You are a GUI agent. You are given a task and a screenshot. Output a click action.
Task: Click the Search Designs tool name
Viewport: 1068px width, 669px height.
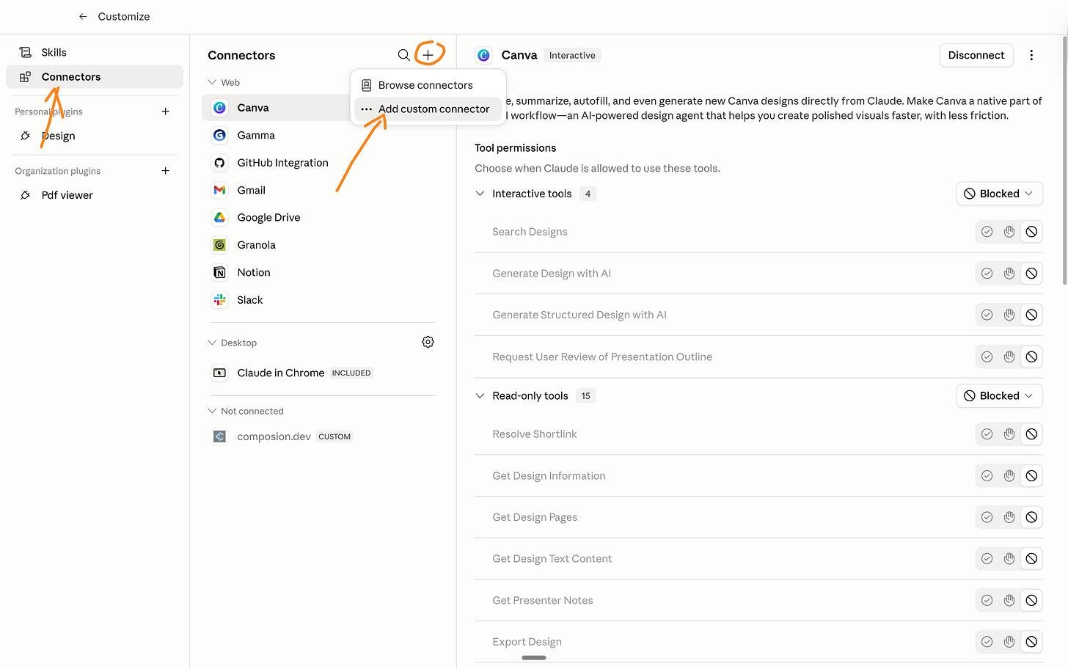coord(530,232)
